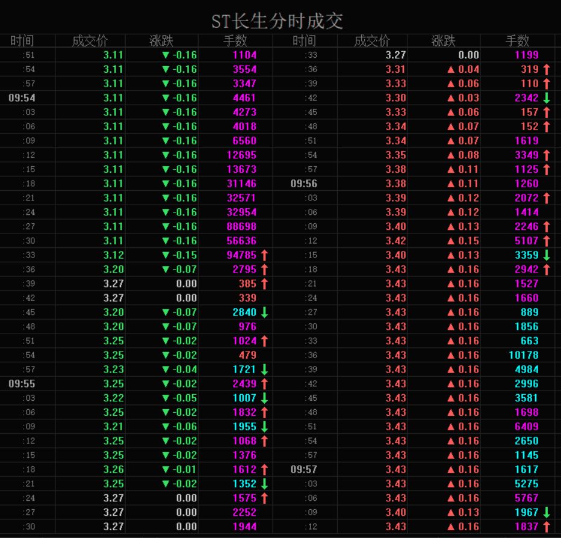Click the price 3.35 cell
The width and height of the screenshot is (561, 538).
[395, 155]
